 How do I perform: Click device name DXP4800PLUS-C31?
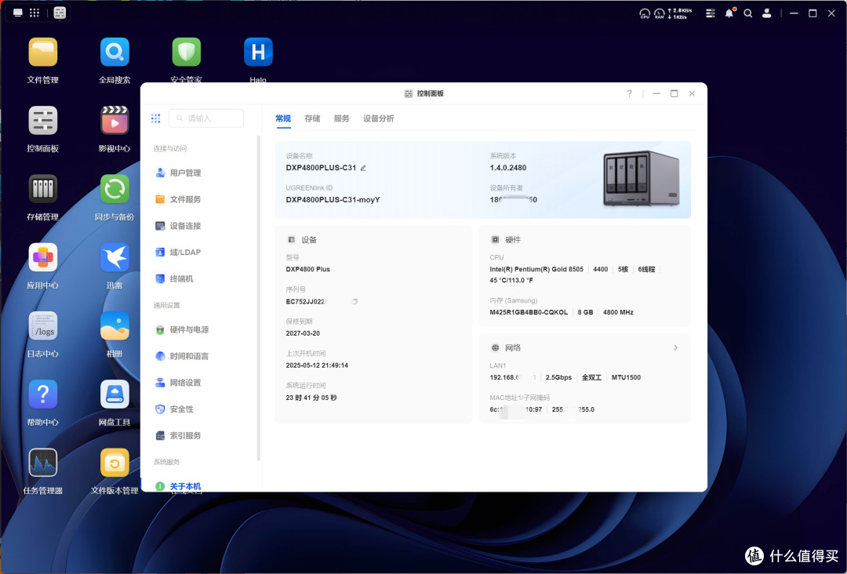pyautogui.click(x=321, y=168)
